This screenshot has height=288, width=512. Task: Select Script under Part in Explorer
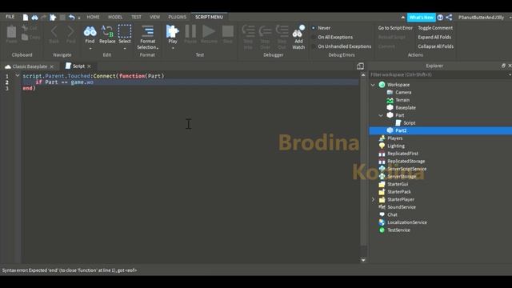tap(409, 123)
